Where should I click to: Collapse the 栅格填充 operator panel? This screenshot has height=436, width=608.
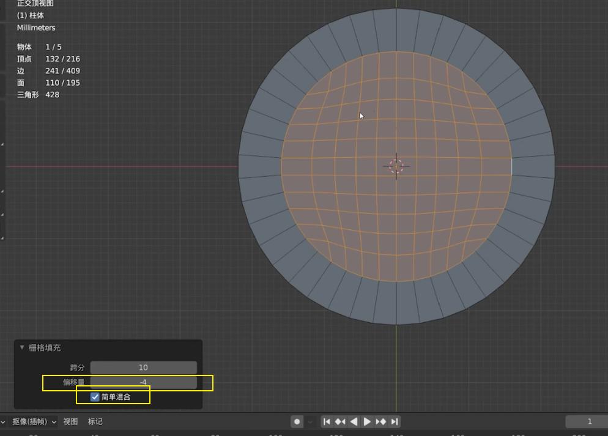pyautogui.click(x=22, y=347)
